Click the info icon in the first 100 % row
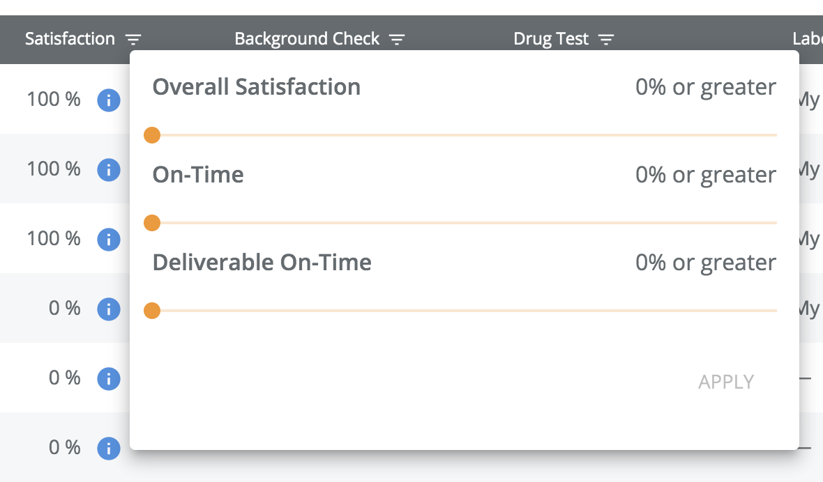 click(x=108, y=100)
